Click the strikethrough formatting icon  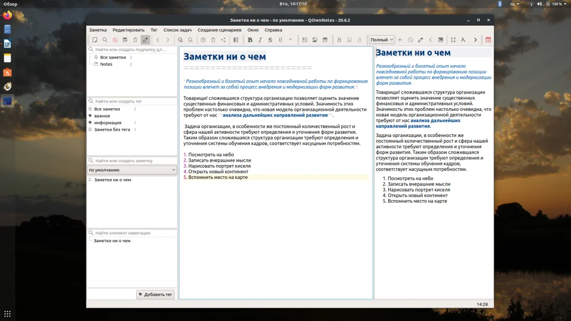[x=270, y=40]
